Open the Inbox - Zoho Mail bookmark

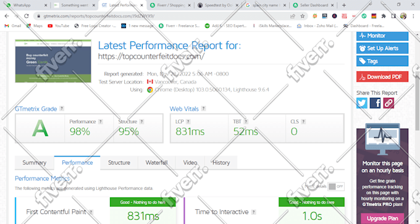[x=317, y=26]
